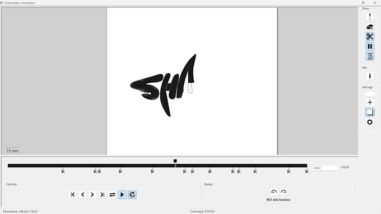Step backward one stitch
381x214 pixels.
tap(82, 194)
